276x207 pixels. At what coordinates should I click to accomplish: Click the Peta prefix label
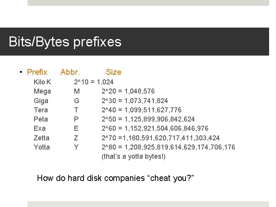pyautogui.click(x=41, y=119)
